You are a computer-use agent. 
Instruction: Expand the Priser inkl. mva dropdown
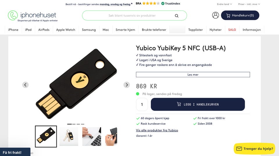click(249, 4)
